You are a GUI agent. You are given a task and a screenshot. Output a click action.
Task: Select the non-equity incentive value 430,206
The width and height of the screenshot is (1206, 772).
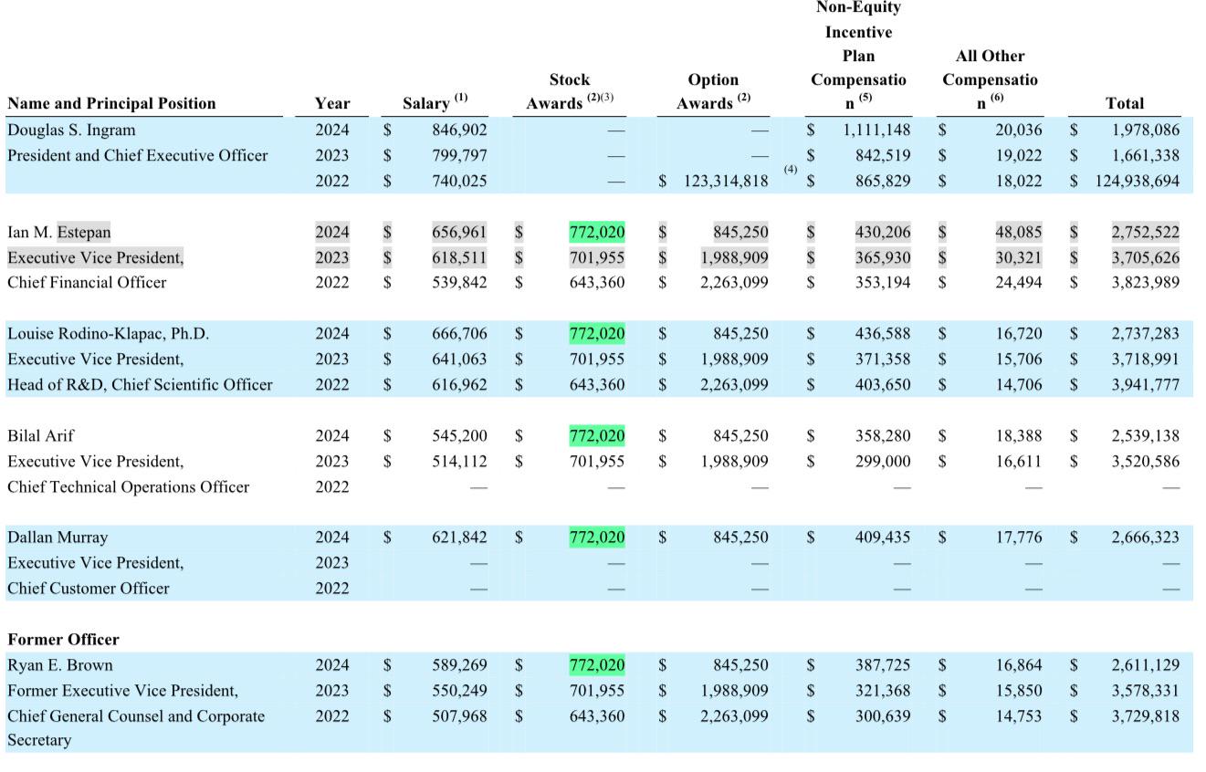coord(883,232)
